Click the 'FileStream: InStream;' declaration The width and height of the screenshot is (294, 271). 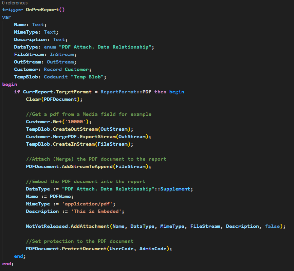pyautogui.click(x=45, y=55)
